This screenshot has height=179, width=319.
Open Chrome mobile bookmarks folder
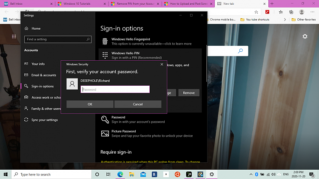pyautogui.click(x=221, y=20)
